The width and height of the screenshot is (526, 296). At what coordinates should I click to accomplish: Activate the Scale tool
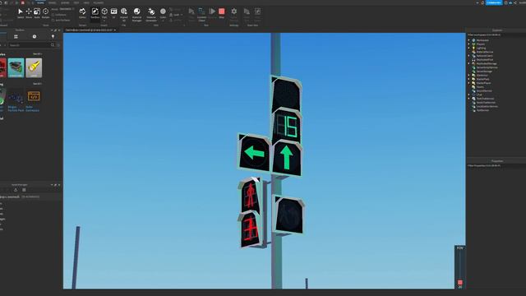click(37, 12)
